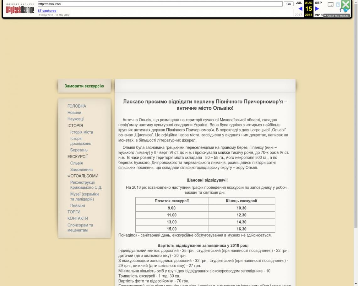358x286 pixels.
Task: Open the КОНТАКТИ menu item
Action: point(78,218)
